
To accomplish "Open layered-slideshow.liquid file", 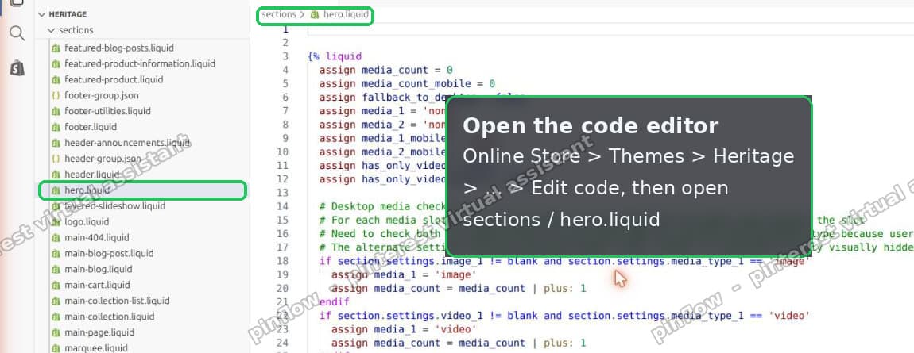I will tap(114, 206).
